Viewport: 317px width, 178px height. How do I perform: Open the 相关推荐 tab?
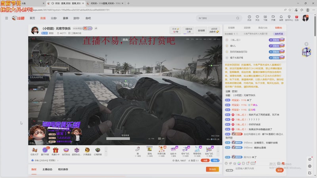point(63,169)
